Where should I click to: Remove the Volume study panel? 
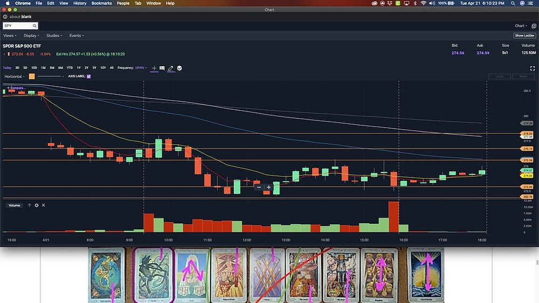pos(43,205)
